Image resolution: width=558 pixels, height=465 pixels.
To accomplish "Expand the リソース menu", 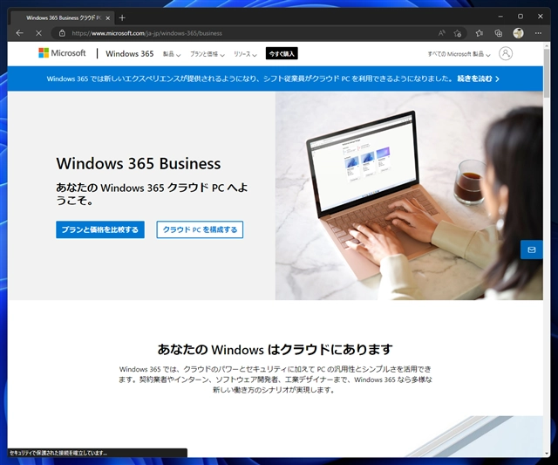I will coord(245,54).
